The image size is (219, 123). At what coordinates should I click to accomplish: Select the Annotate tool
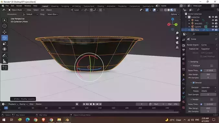[5, 55]
